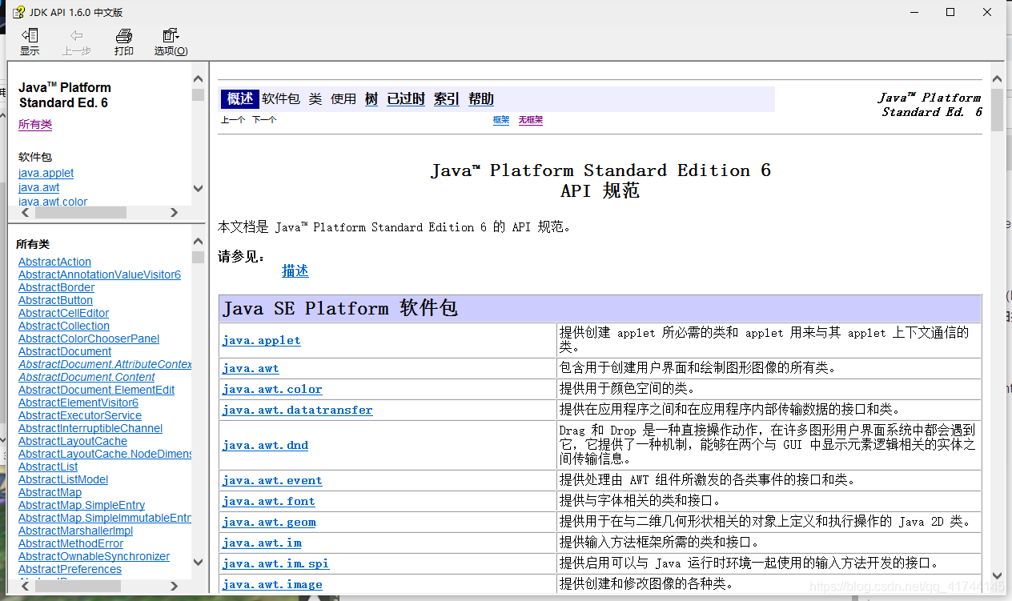This screenshot has height=601, width=1012.
Task: Open the AbstractListModel class link
Action: point(63,479)
